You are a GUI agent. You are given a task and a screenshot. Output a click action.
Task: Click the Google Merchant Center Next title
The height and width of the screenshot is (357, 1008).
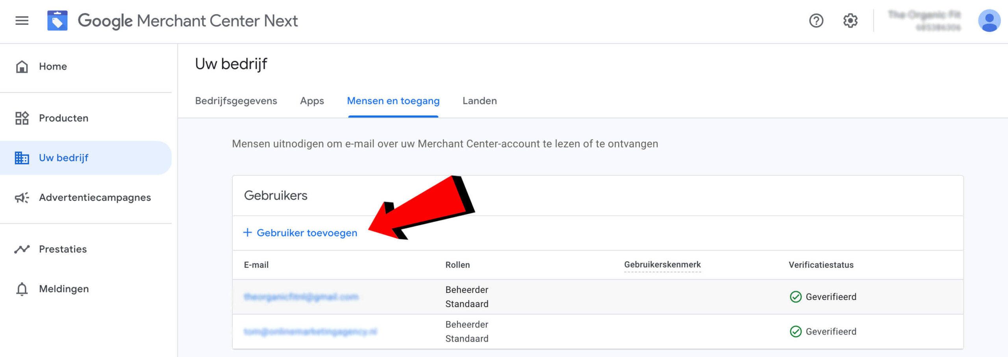[187, 21]
